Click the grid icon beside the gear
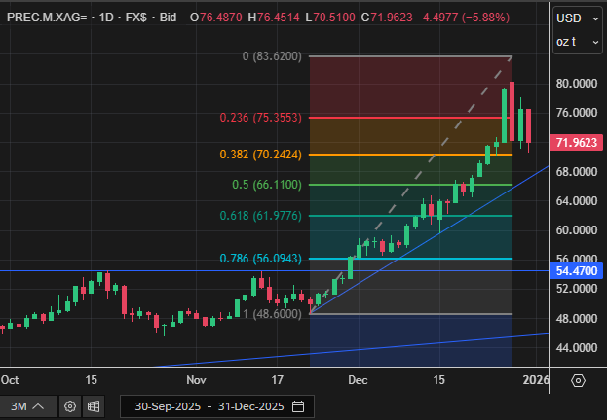This screenshot has width=607, height=420. pos(94,405)
